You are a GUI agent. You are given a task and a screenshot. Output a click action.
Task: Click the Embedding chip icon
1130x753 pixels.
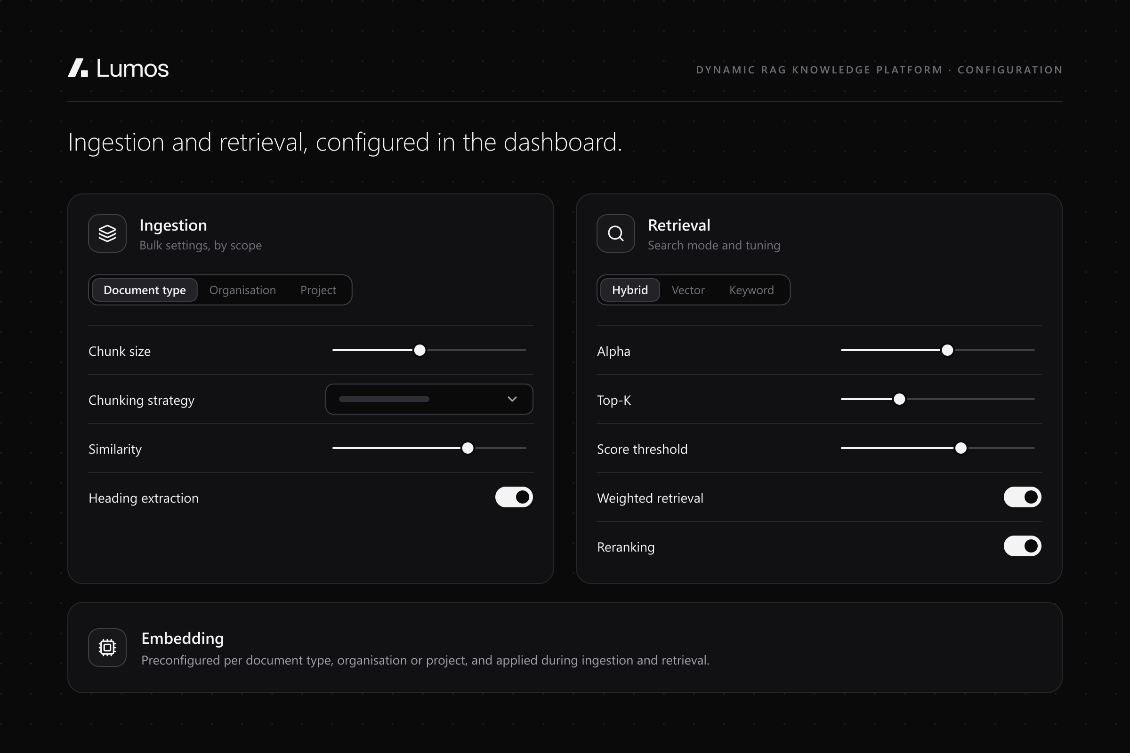[x=107, y=648]
